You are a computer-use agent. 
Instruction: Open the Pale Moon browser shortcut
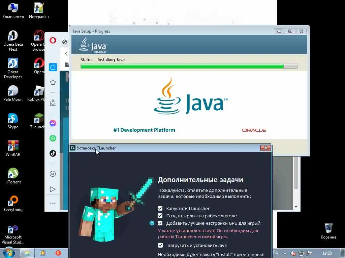(x=13, y=93)
